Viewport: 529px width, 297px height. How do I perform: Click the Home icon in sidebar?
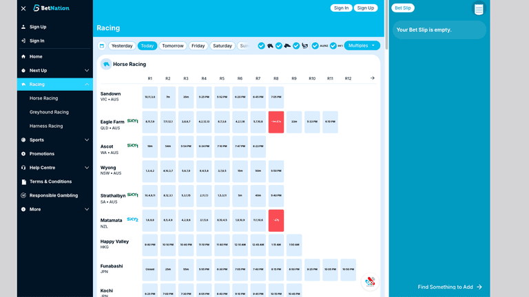(x=23, y=56)
